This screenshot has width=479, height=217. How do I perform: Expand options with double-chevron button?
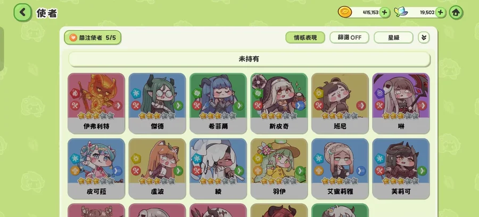coord(424,38)
